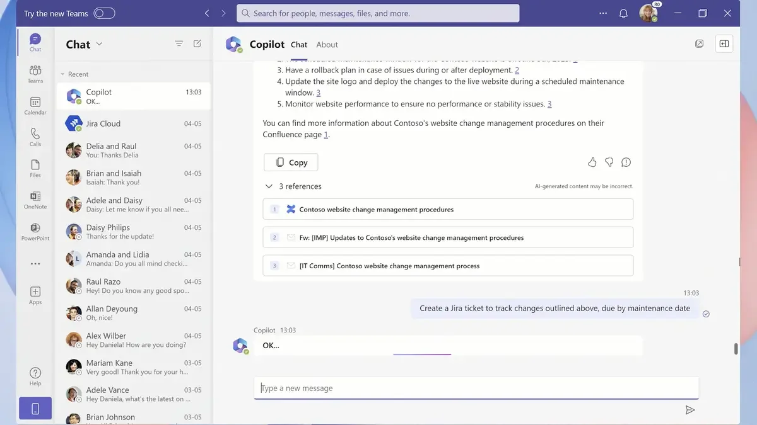The image size is (757, 425).
Task: Open the Brian Johnson chat
Action: point(134,417)
